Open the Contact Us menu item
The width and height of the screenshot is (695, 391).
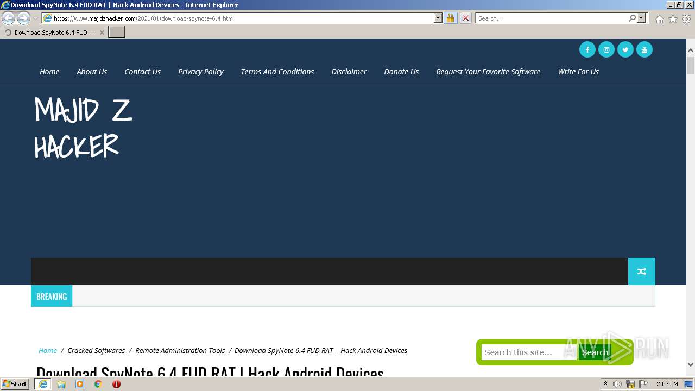point(142,72)
